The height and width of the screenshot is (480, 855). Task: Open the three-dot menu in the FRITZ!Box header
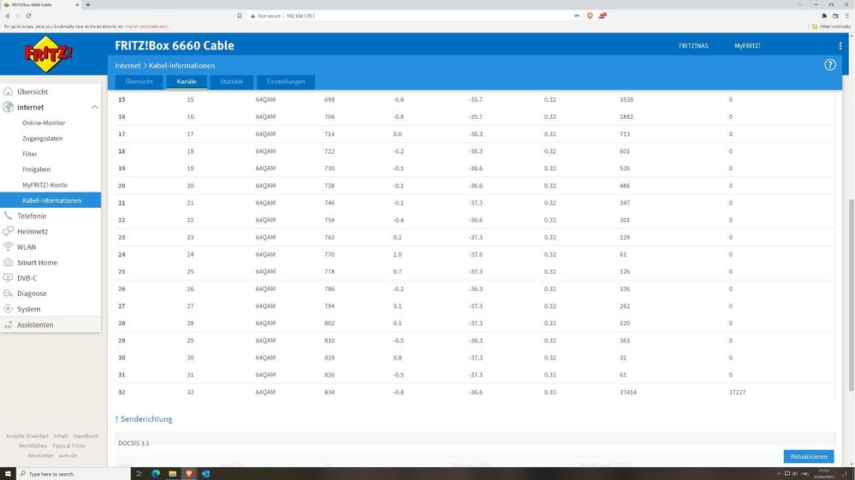click(840, 45)
